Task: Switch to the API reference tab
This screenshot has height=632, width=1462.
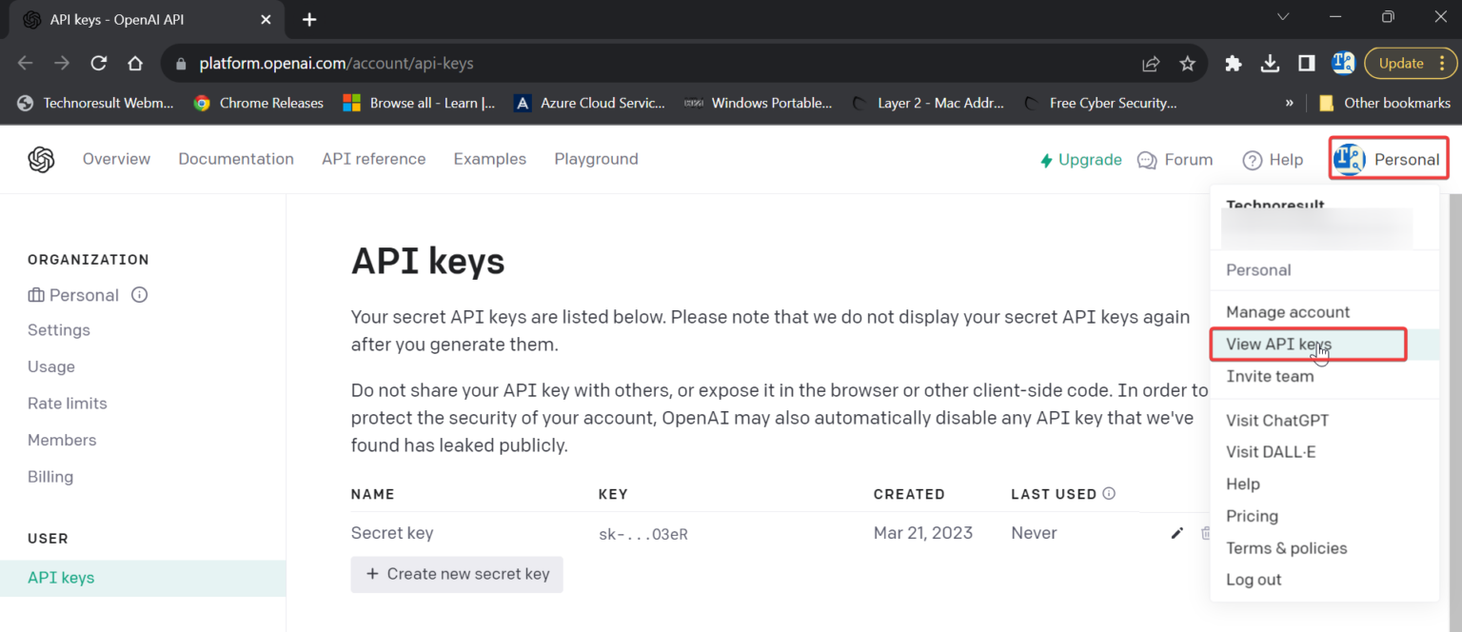Action: [x=373, y=159]
